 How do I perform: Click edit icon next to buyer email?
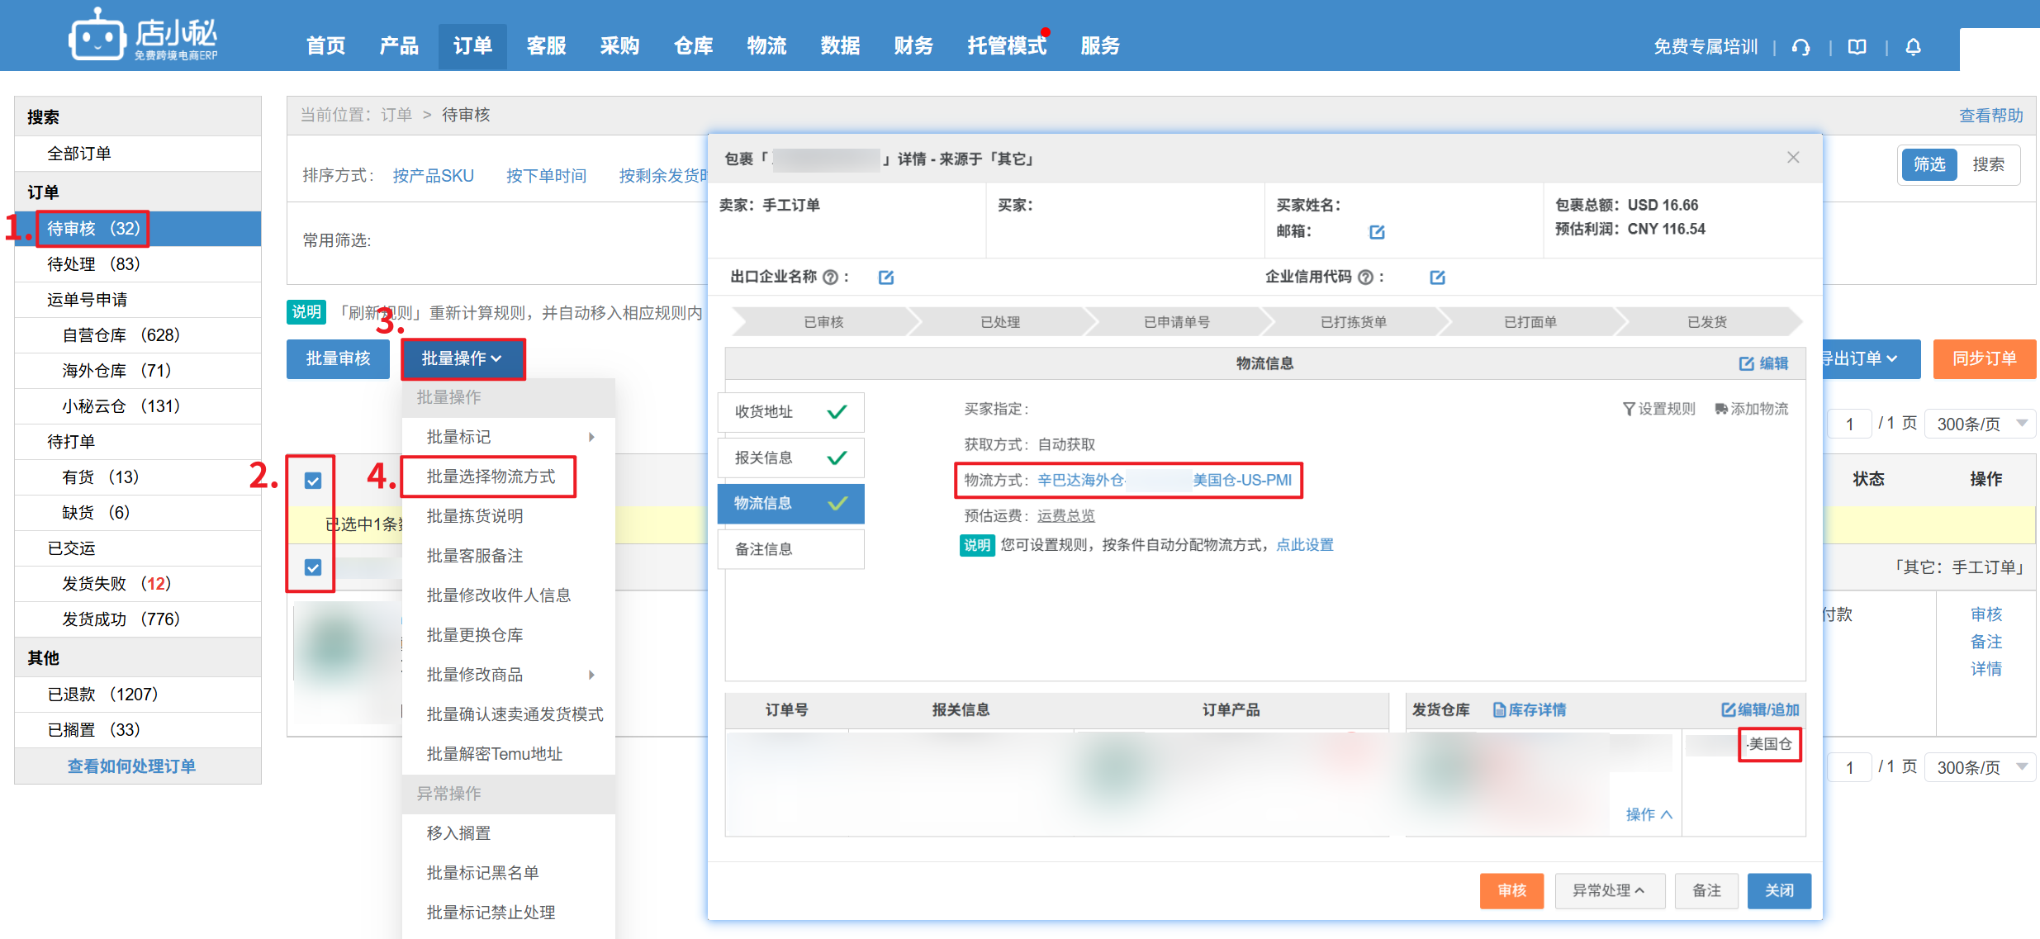pyautogui.click(x=1377, y=232)
